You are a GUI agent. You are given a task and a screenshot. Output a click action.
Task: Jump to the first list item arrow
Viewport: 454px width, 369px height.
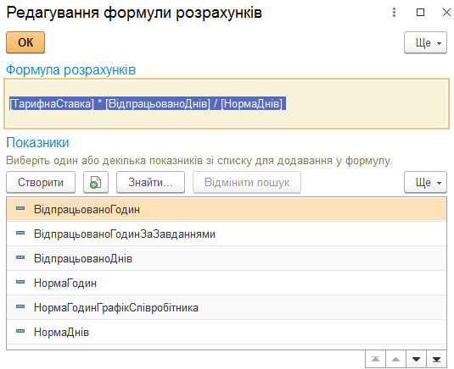(x=375, y=359)
